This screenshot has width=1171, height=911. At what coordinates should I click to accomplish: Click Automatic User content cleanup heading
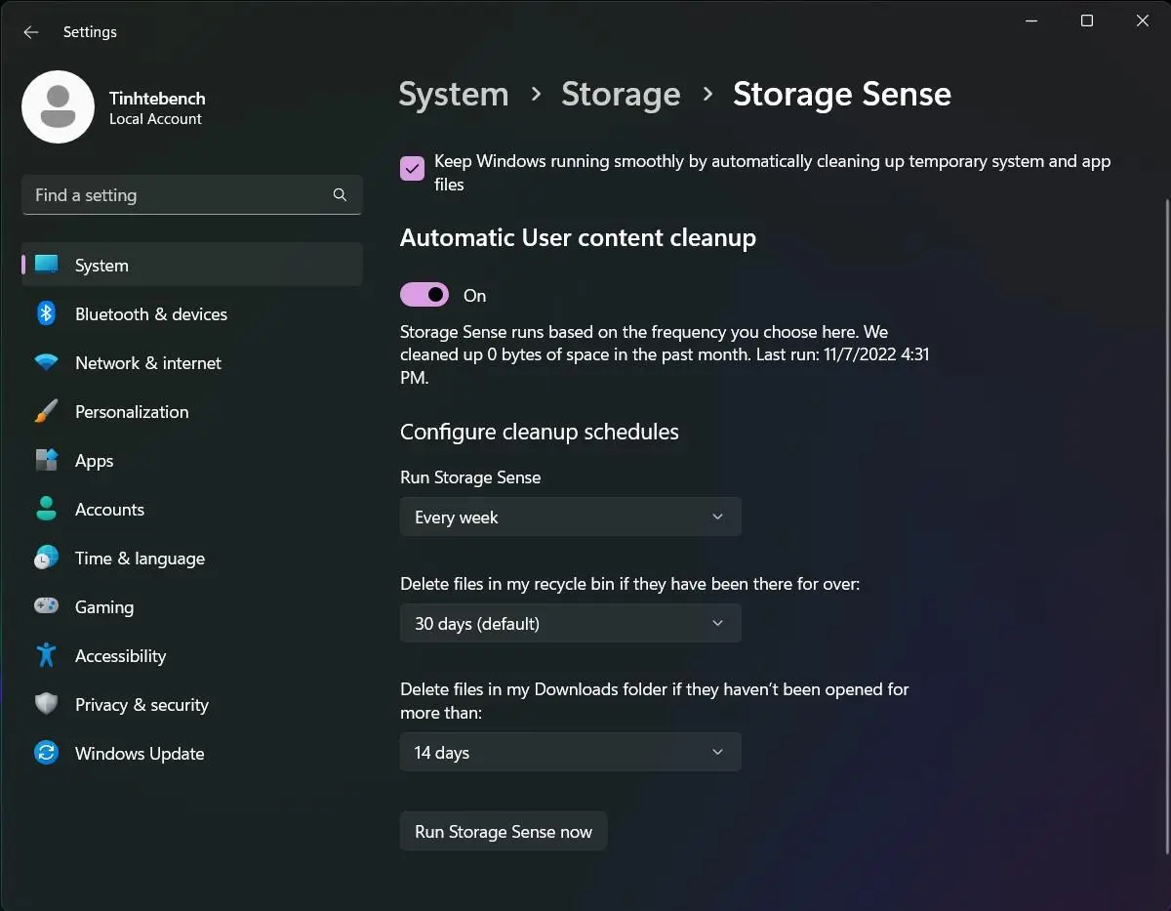click(x=578, y=237)
